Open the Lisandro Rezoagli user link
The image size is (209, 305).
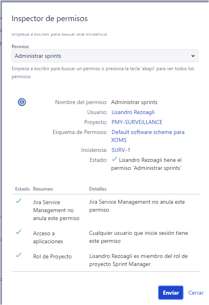(x=133, y=112)
